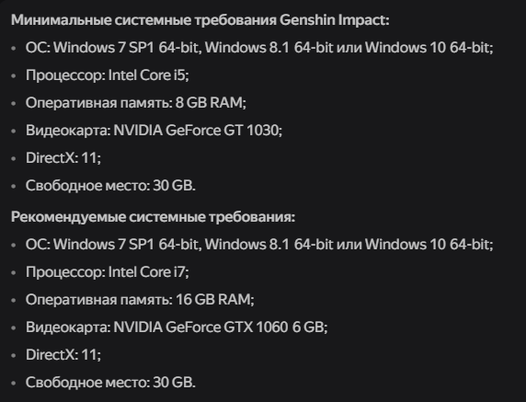Click the words 'Genshin Impact' in the heading
The width and height of the screenshot is (526, 402).
coord(334,20)
